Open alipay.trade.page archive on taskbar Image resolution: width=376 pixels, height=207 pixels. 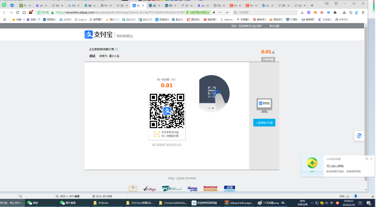coord(239,203)
